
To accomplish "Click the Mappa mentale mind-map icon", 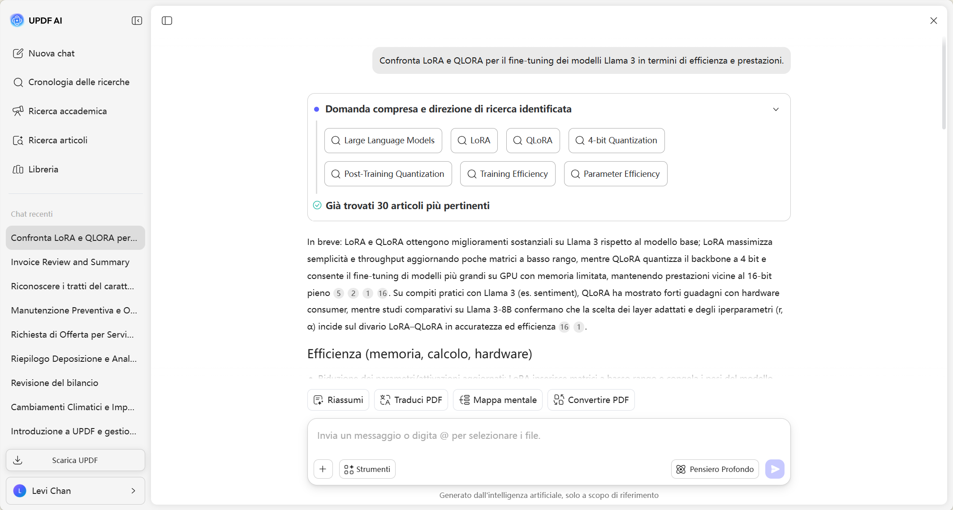I will 464,400.
